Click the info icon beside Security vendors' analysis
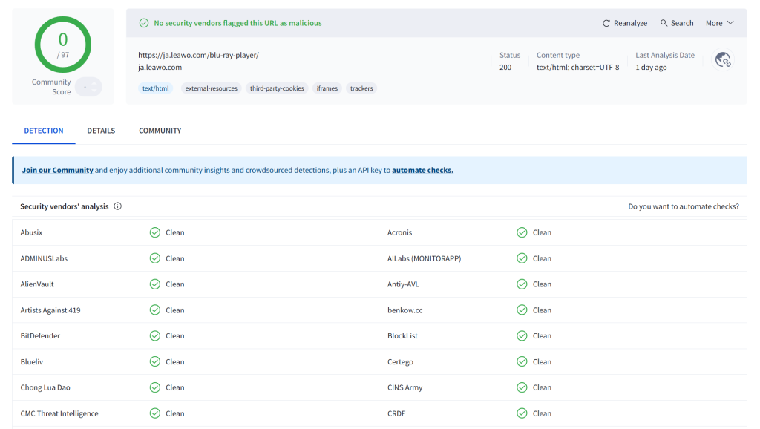This screenshot has width=760, height=429. click(x=118, y=206)
